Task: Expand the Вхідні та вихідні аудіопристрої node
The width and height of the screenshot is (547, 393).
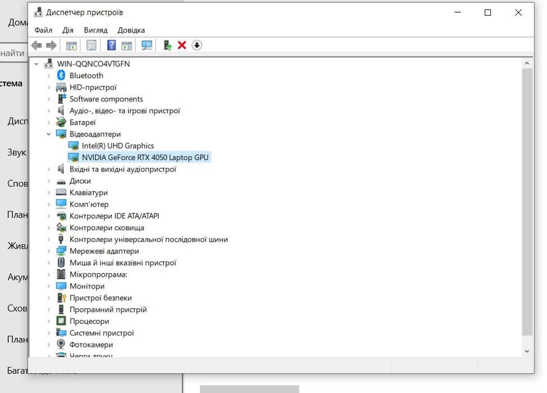Action: click(x=49, y=170)
